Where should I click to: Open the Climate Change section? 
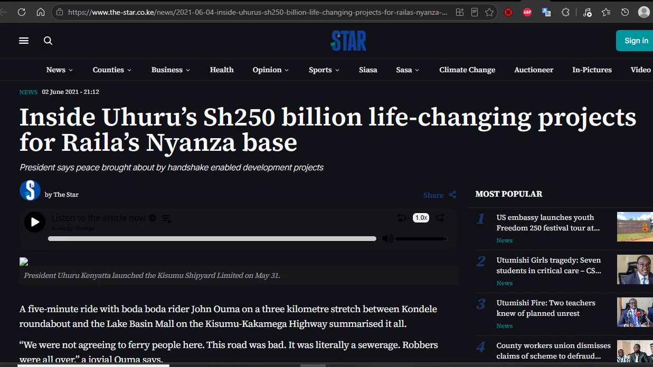467,70
